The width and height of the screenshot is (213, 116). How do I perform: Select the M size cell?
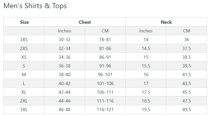click(24, 75)
